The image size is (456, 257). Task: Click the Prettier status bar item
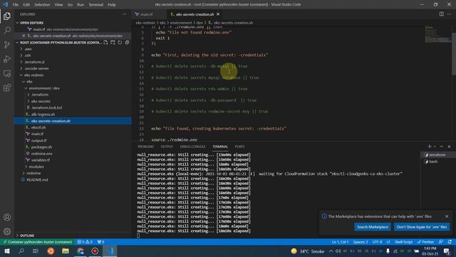click(x=425, y=242)
